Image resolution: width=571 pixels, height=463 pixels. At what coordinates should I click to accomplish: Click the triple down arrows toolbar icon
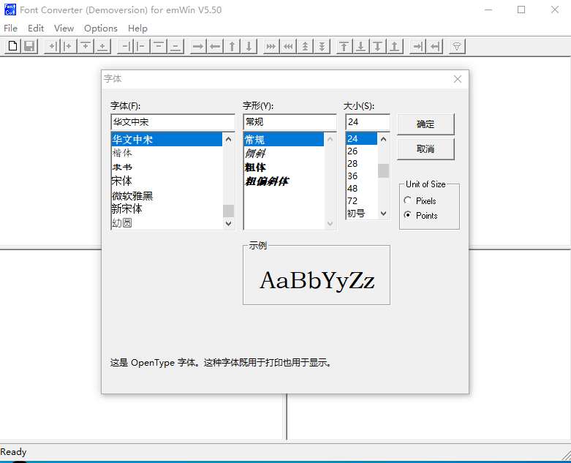coord(322,46)
